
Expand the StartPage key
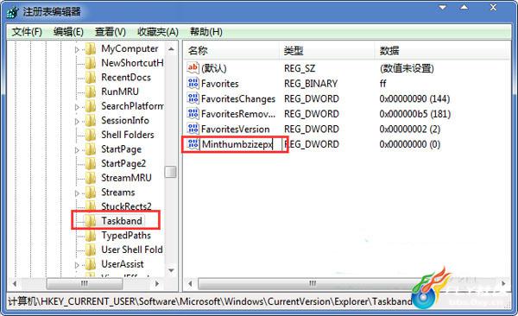(77, 150)
